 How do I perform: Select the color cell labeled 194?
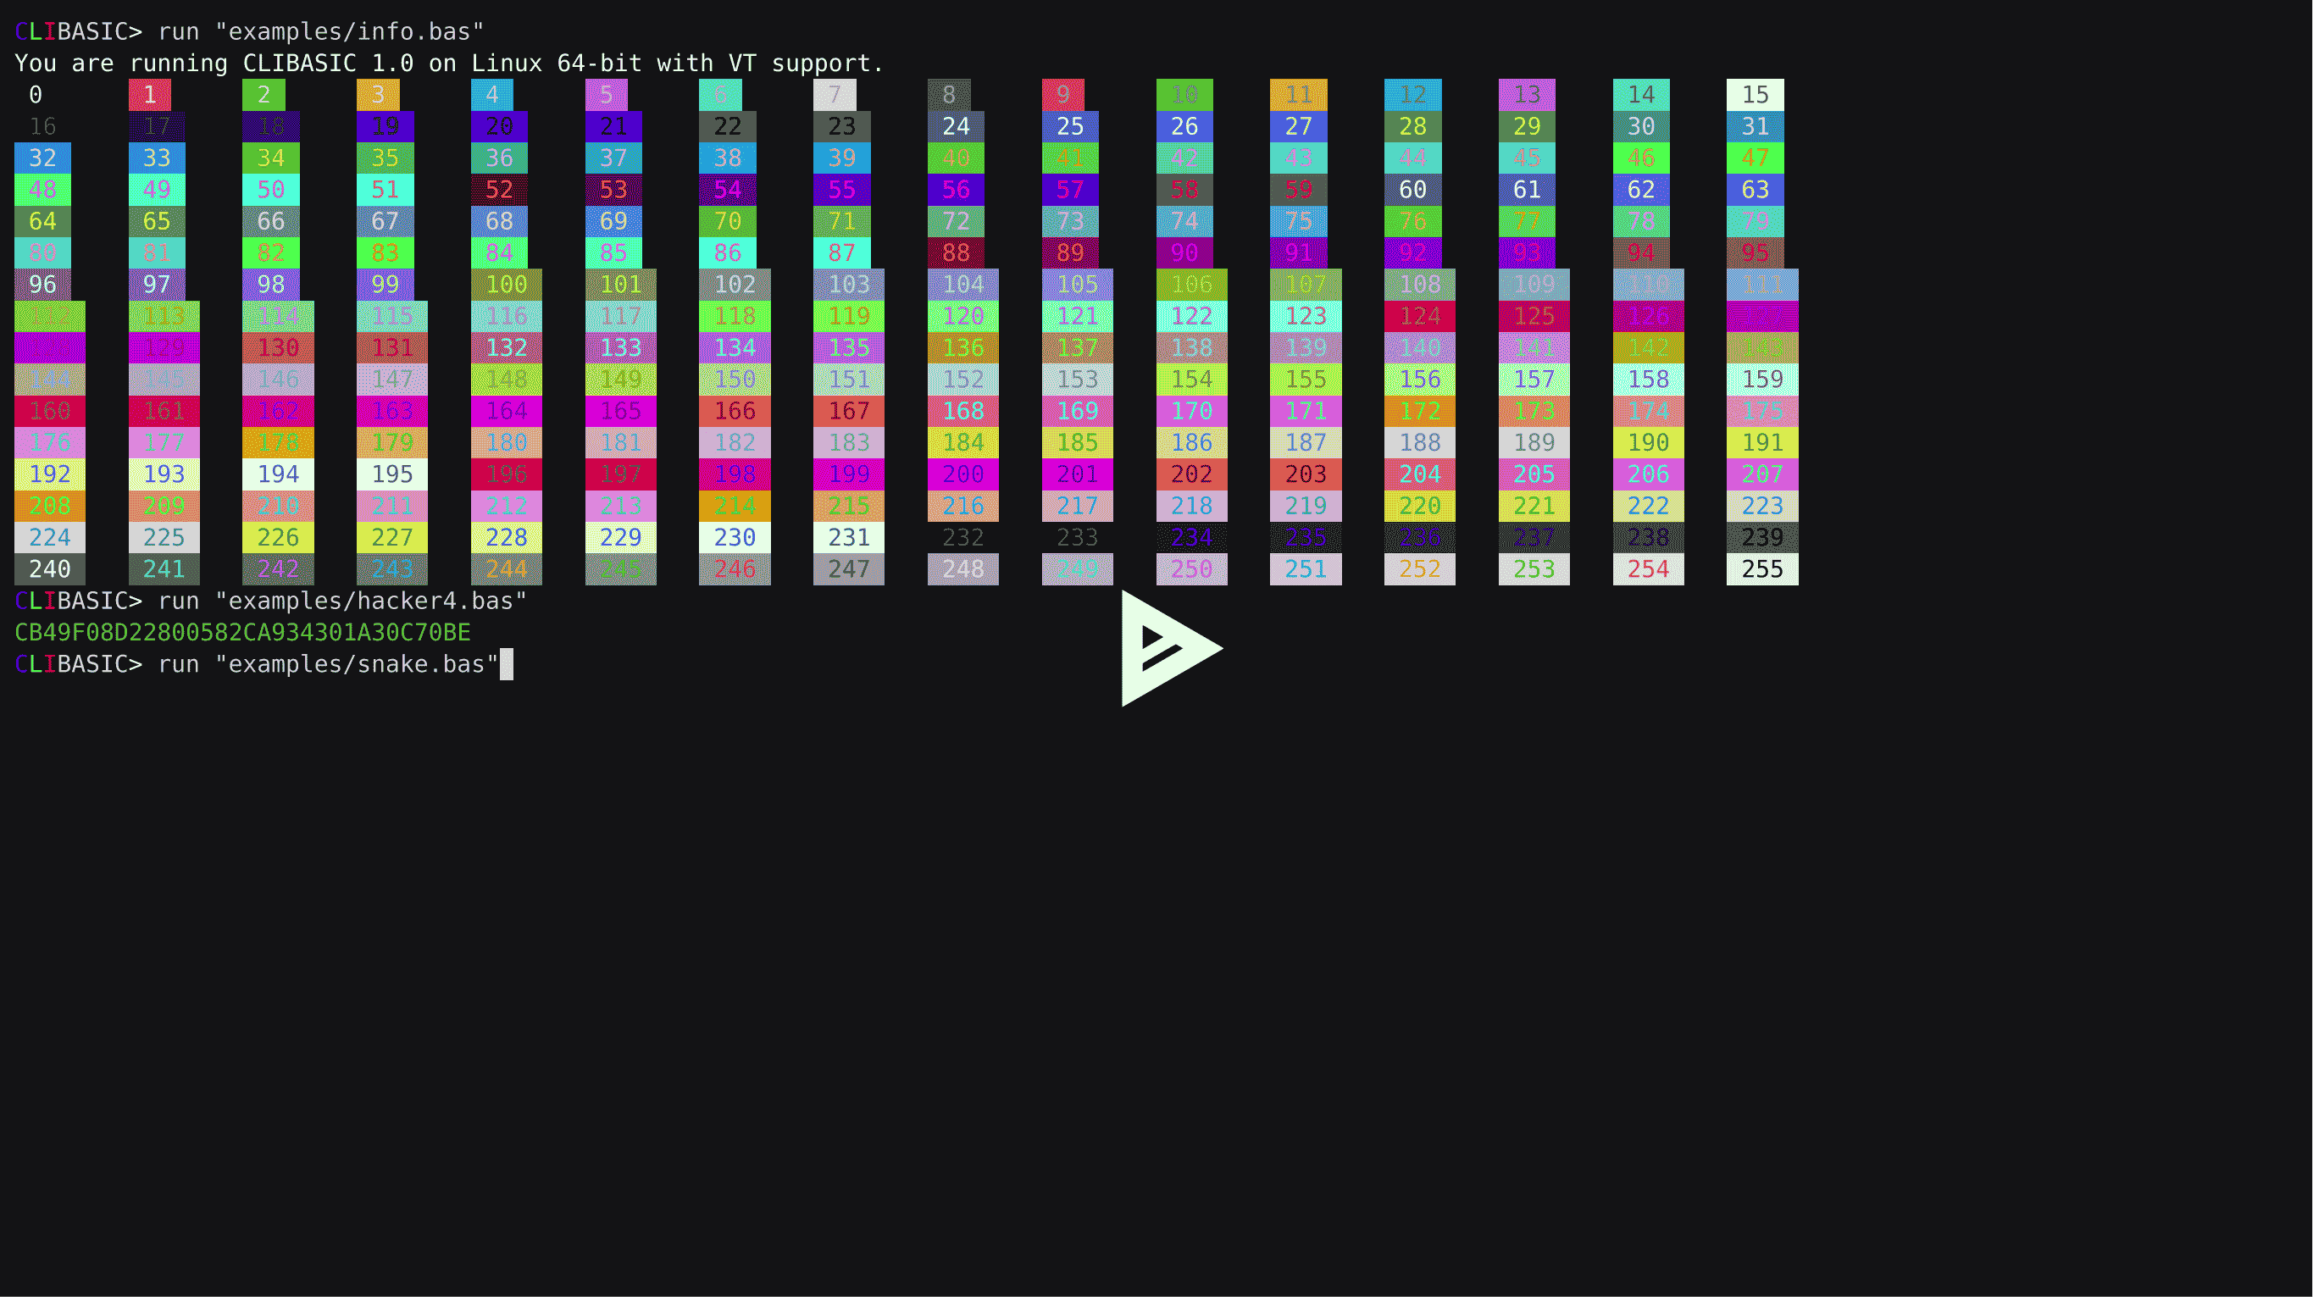279,474
